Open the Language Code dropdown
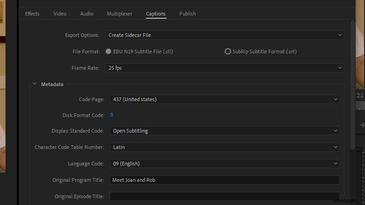Image resolution: width=365 pixels, height=205 pixels. click(224, 164)
